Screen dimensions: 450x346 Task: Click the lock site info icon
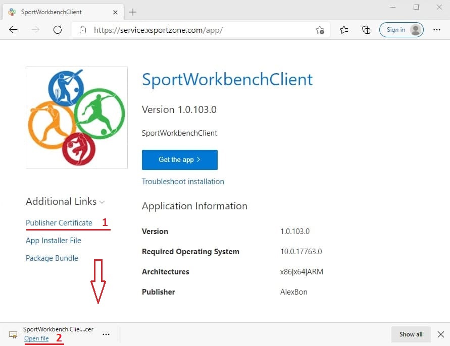83,30
